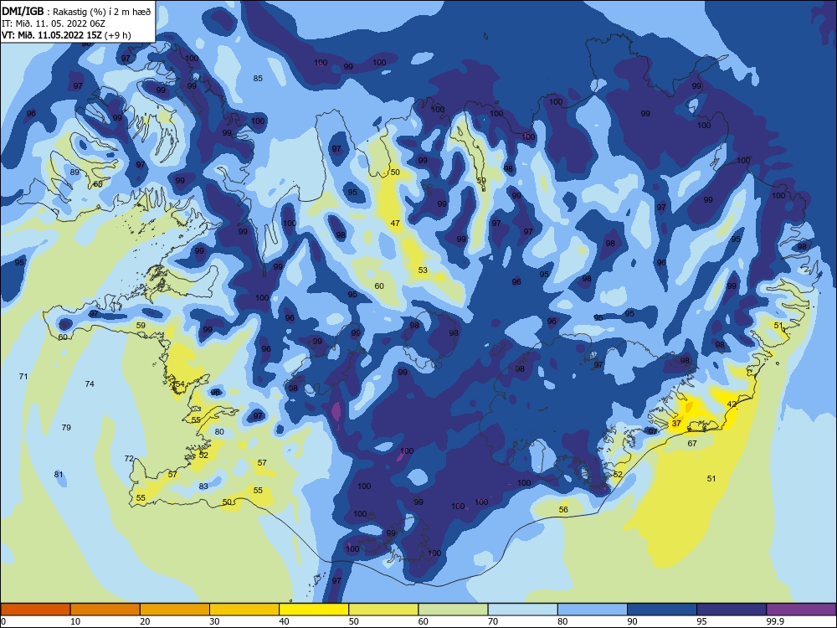Select the 30–40 legend color segment
The width and height of the screenshot is (837, 628).
click(x=244, y=610)
